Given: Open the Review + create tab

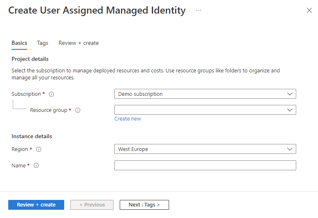Looking at the screenshot, I should pyautogui.click(x=79, y=43).
